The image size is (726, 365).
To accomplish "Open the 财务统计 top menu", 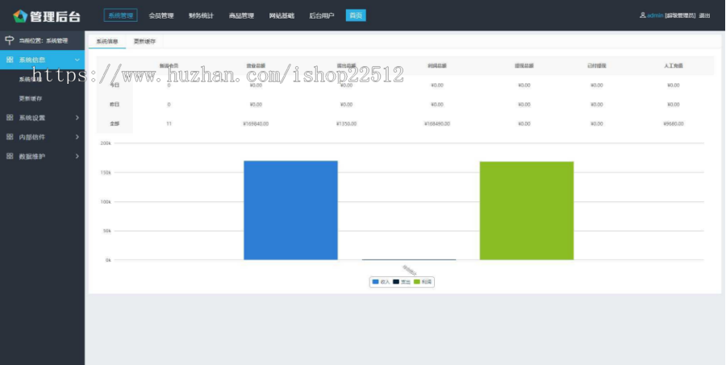I will (x=202, y=16).
